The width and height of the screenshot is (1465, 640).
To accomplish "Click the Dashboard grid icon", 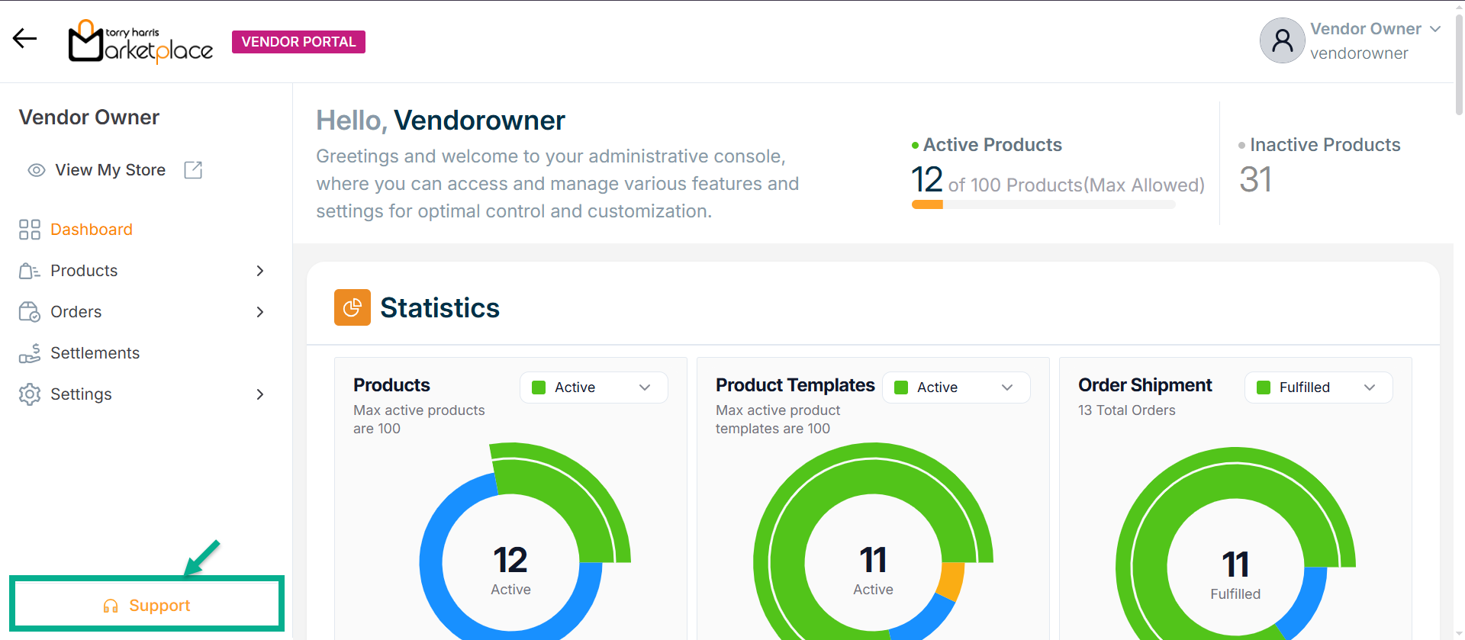I will click(30, 230).
